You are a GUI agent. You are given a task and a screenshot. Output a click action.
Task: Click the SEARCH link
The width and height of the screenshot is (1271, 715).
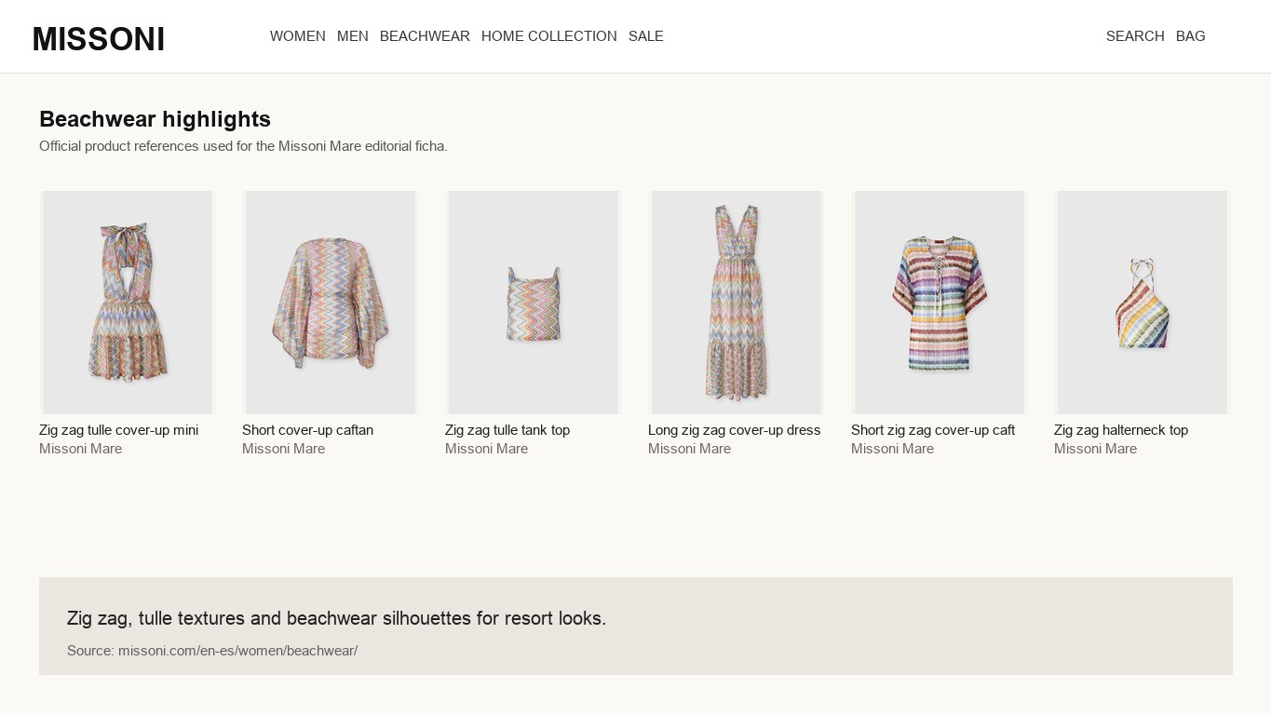(x=1135, y=36)
